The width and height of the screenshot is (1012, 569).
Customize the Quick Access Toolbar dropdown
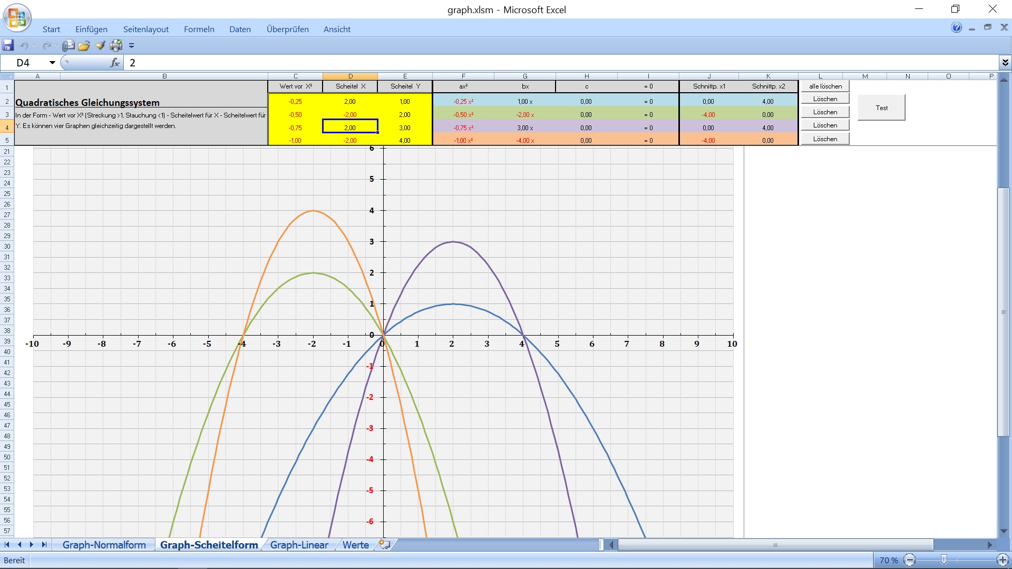[x=132, y=46]
